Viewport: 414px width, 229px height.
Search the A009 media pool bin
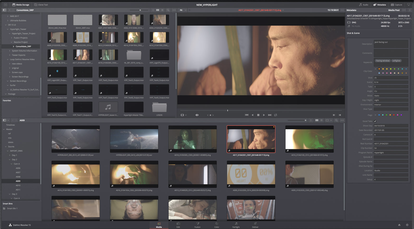(336, 120)
